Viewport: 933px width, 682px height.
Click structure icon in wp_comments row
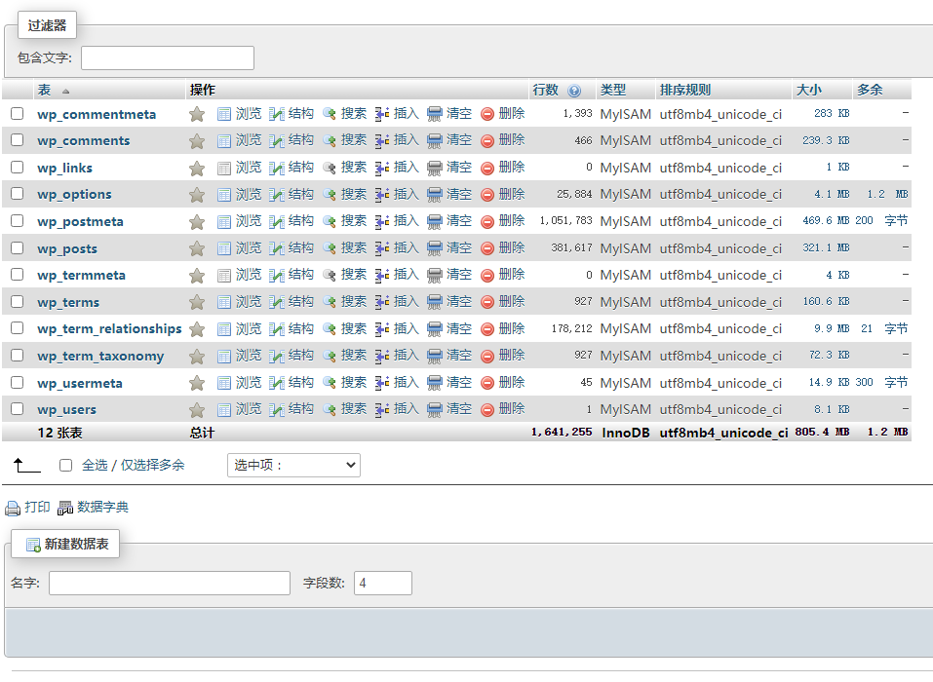(277, 141)
